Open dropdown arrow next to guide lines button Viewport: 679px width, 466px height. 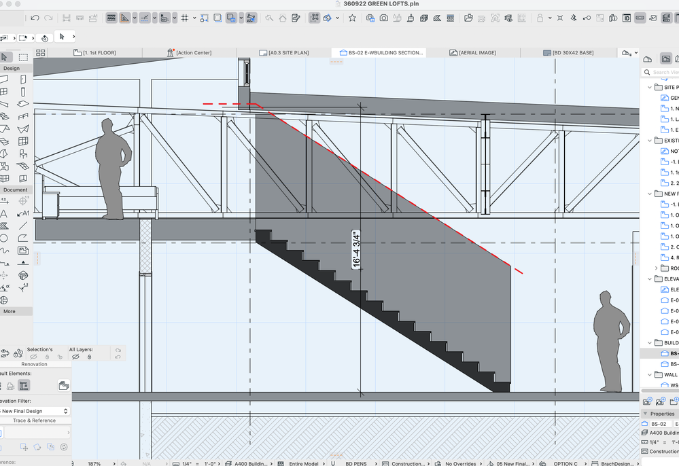click(x=135, y=18)
